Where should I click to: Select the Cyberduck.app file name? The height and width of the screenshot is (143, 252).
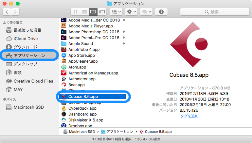pos(82,108)
